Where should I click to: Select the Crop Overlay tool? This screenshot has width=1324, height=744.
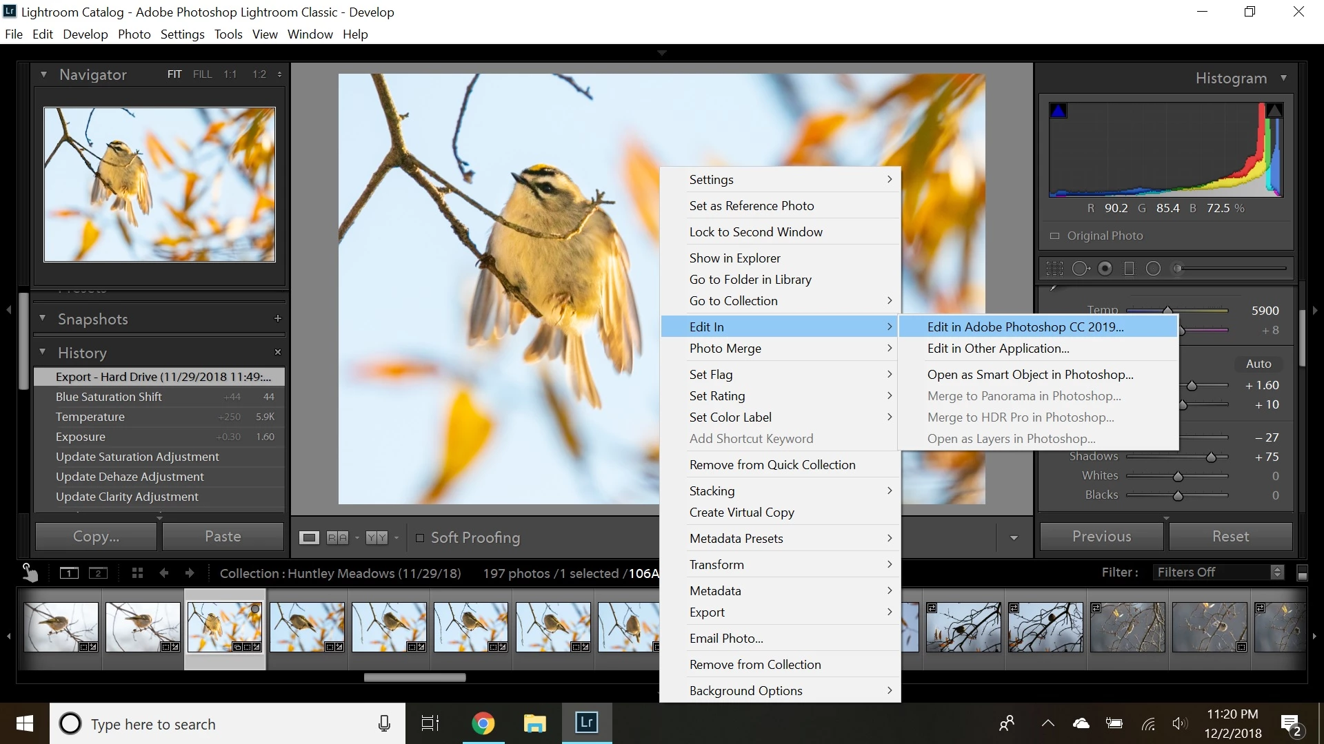tap(1054, 269)
